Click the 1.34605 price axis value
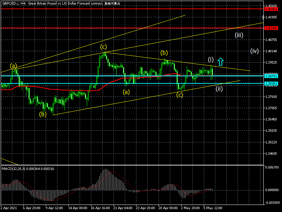 click(271, 154)
